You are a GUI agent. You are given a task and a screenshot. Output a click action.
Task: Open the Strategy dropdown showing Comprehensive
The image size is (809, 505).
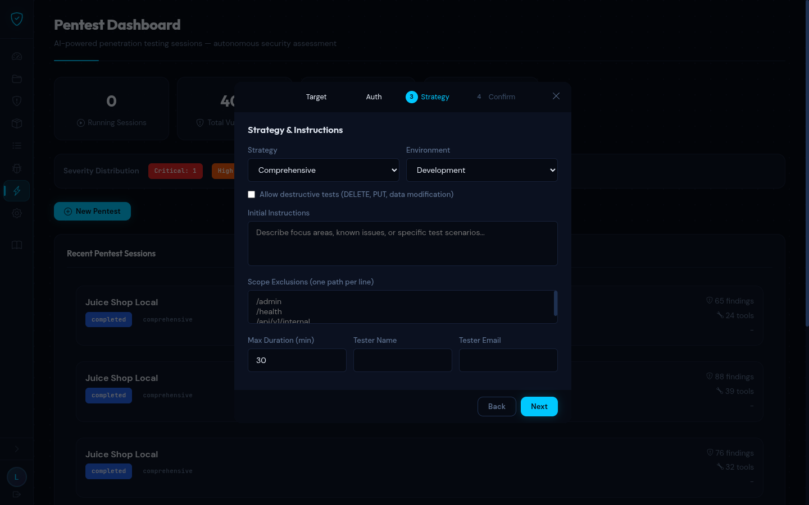coord(323,170)
